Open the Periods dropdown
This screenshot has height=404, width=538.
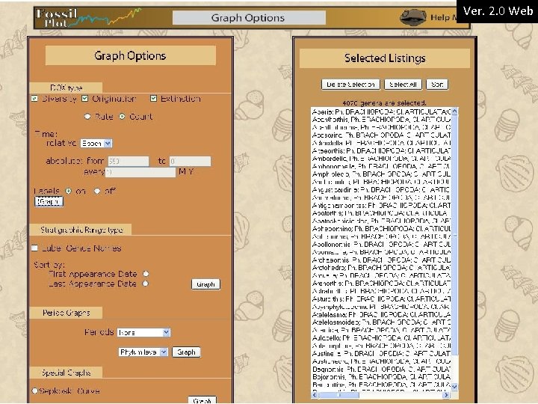tap(143, 332)
